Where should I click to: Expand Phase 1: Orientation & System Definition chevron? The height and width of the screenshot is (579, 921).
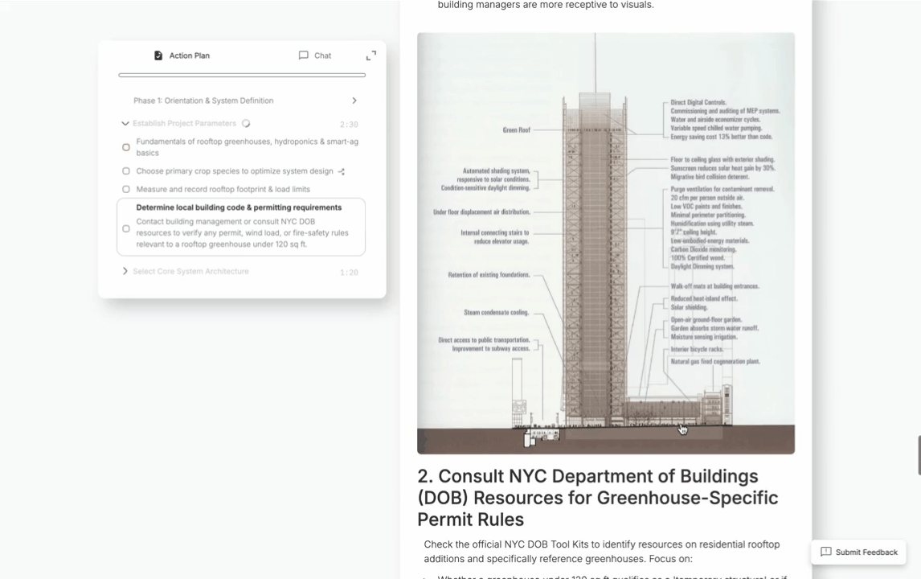pyautogui.click(x=354, y=101)
